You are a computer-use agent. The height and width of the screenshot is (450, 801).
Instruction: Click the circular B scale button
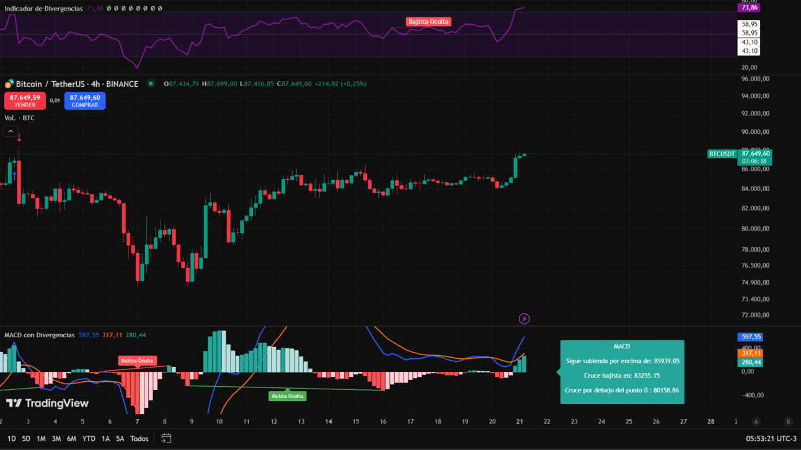pyautogui.click(x=788, y=421)
